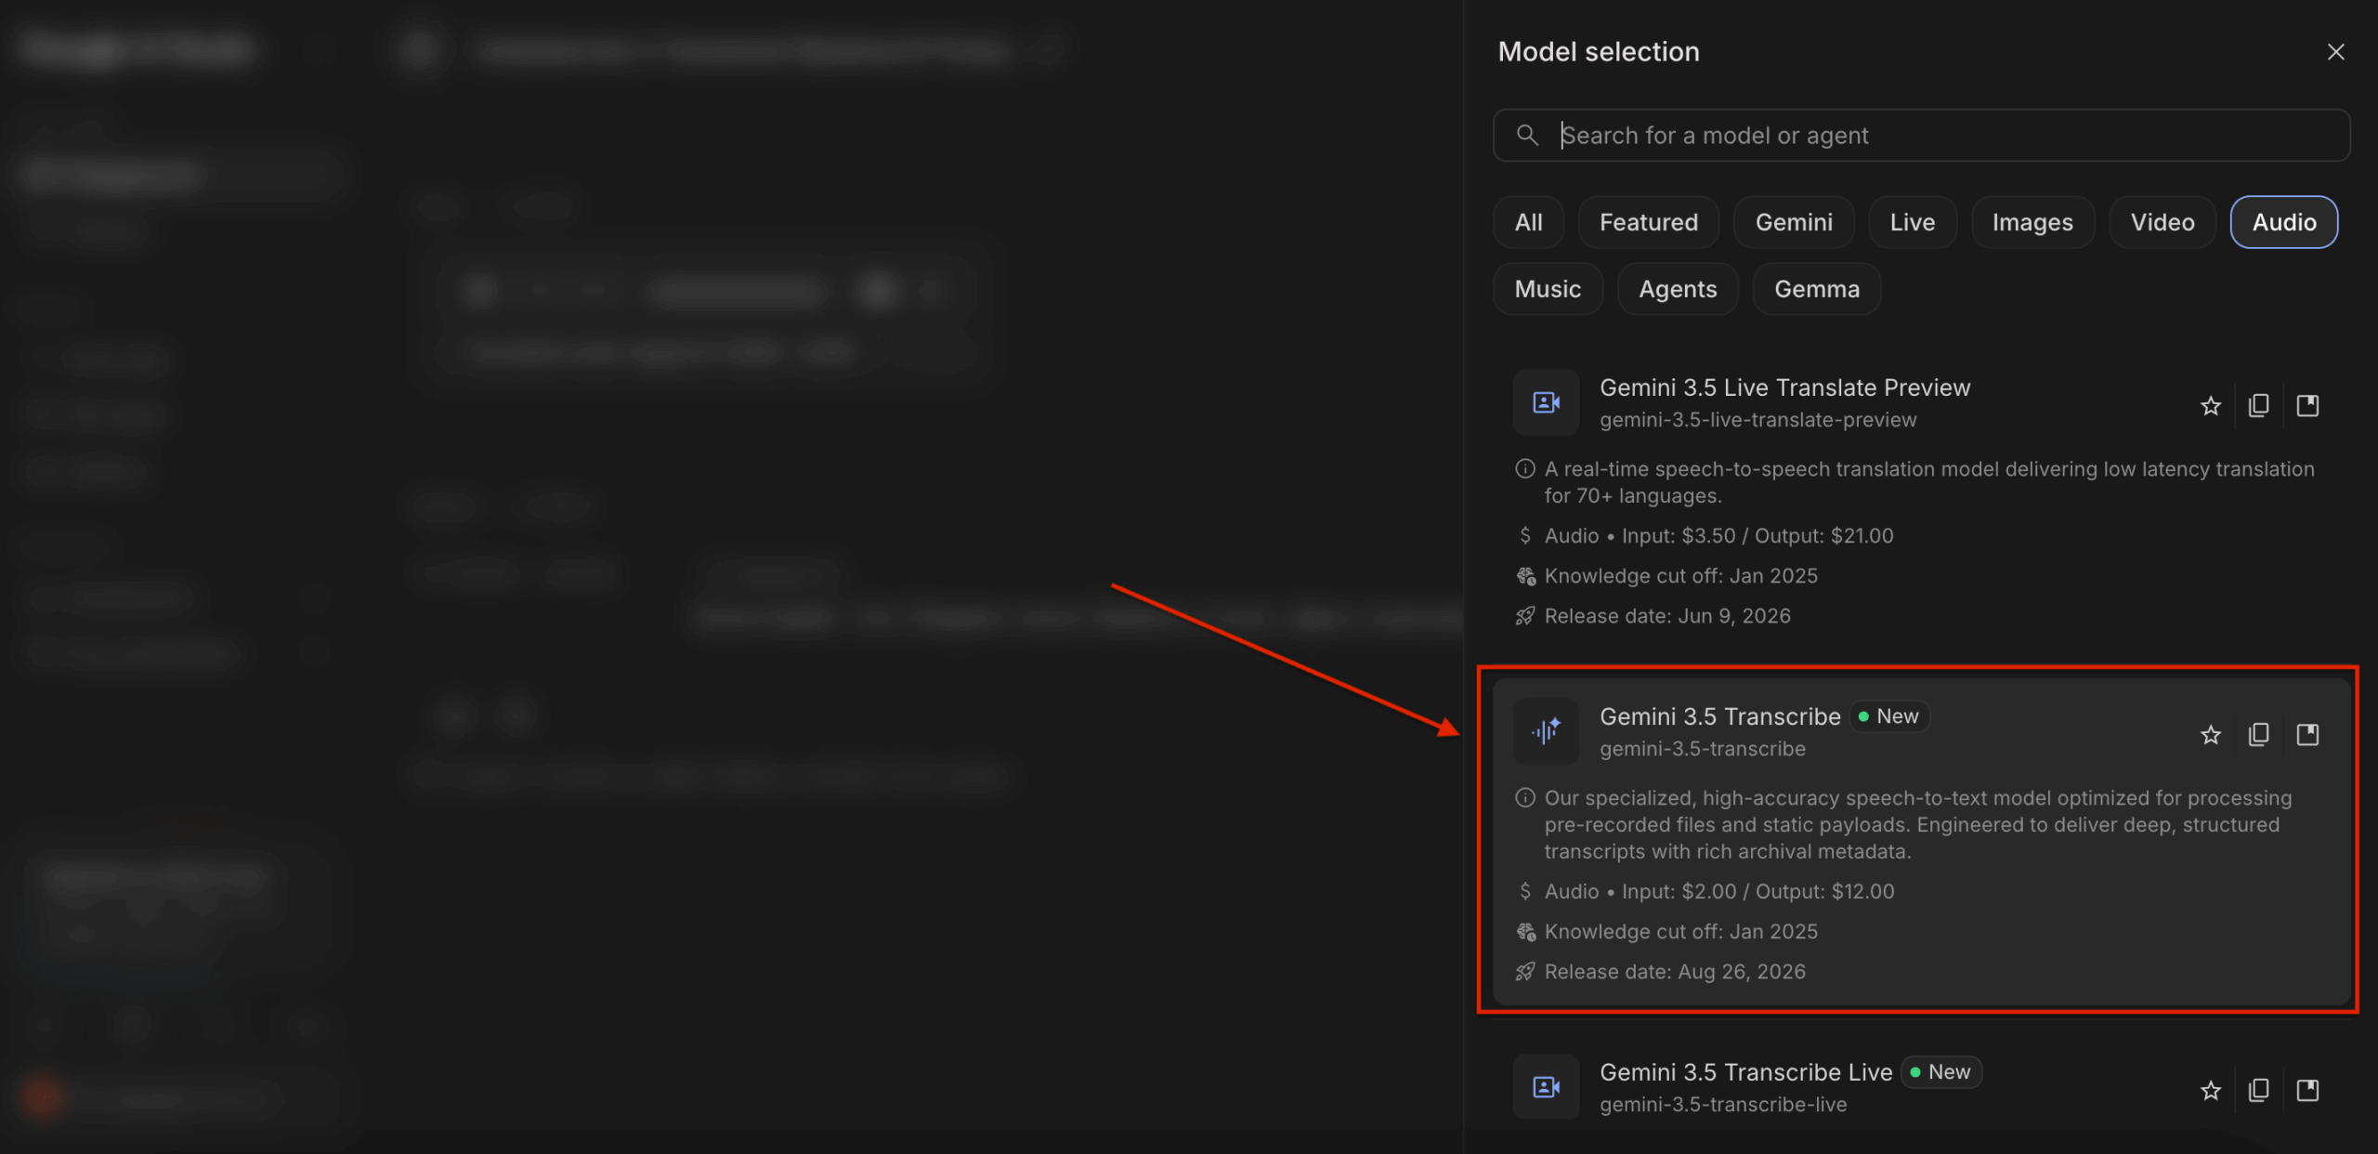Select the Gemini filter chip
Viewport: 2378px width, 1154px height.
pos(1794,222)
